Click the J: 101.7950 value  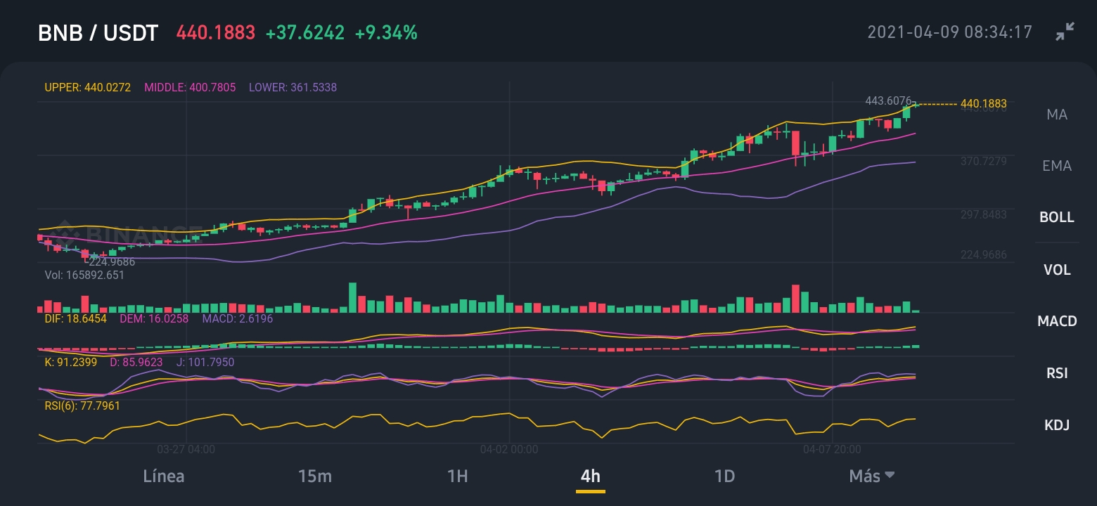(205, 362)
